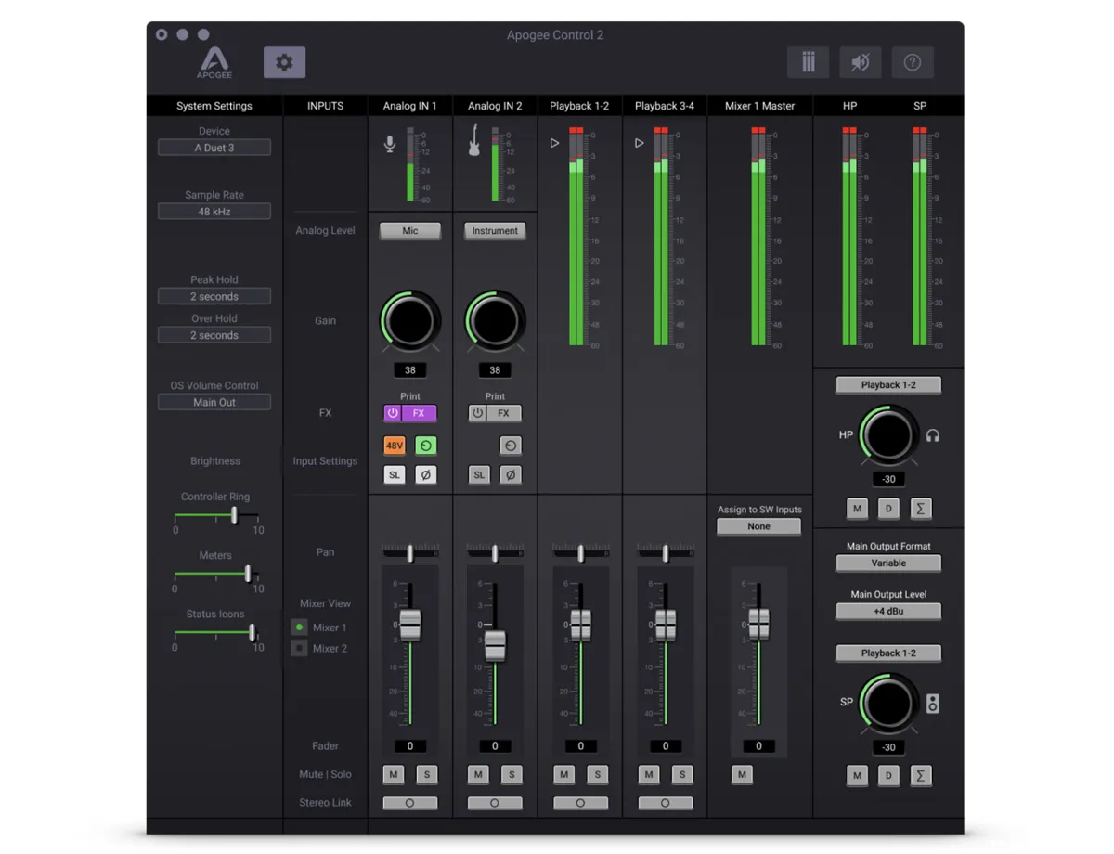
Task: Select Mixer 1 view radio button
Action: click(299, 628)
